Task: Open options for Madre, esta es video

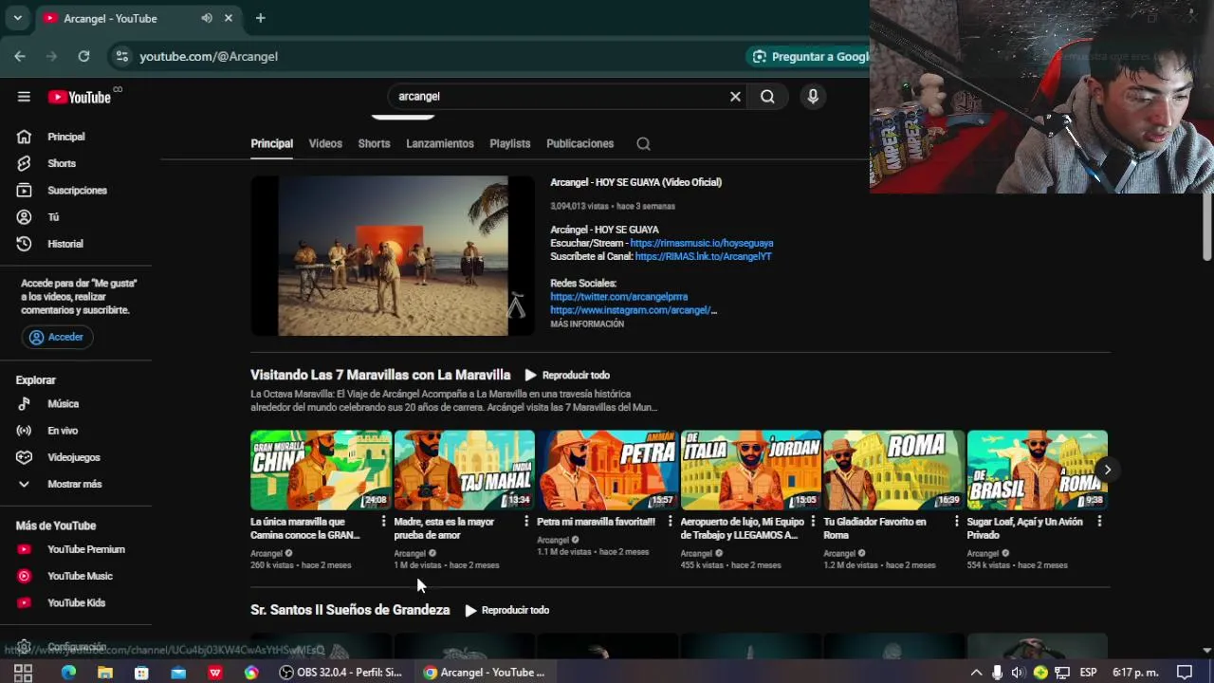Action: coord(526,522)
